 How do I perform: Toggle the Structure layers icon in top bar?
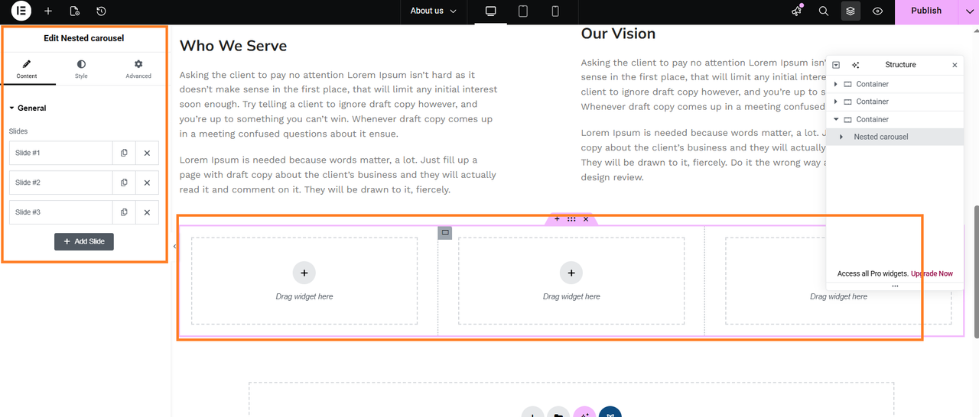coord(851,11)
